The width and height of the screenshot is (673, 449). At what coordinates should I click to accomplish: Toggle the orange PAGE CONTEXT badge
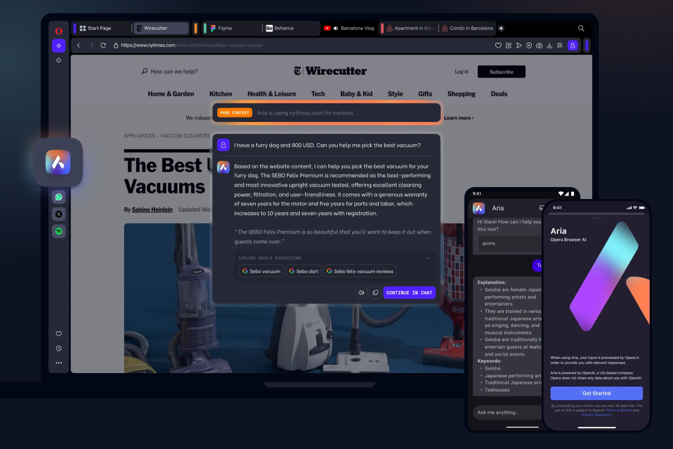[x=235, y=113]
